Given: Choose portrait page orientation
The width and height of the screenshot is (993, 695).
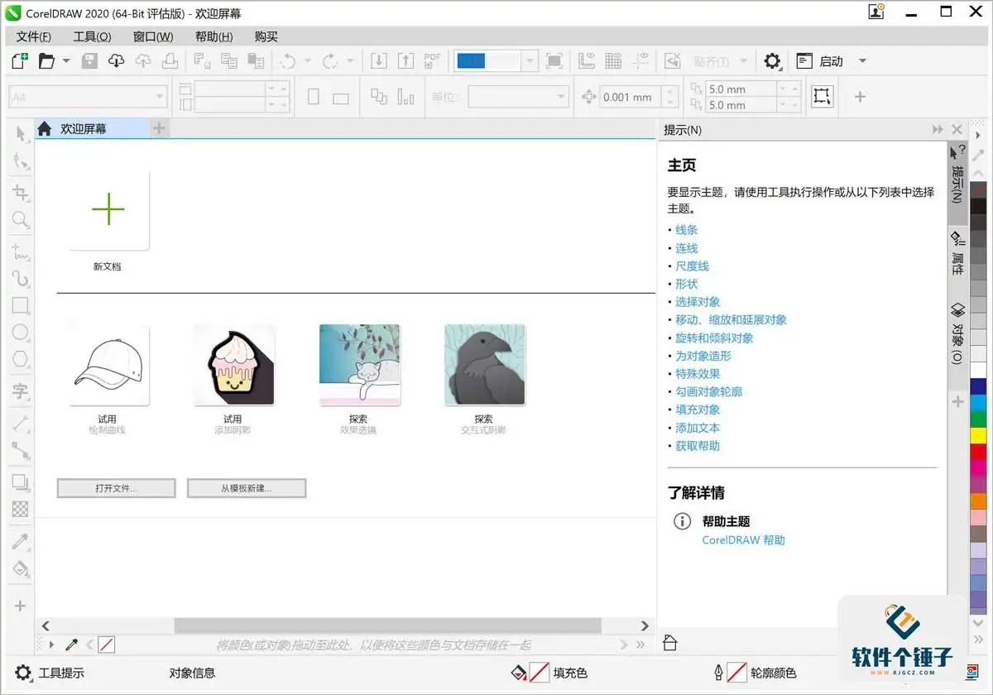Looking at the screenshot, I should [x=314, y=97].
